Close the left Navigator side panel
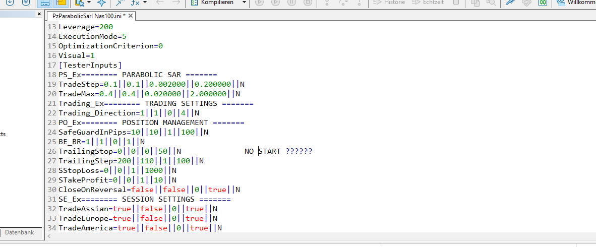 coord(39,14)
